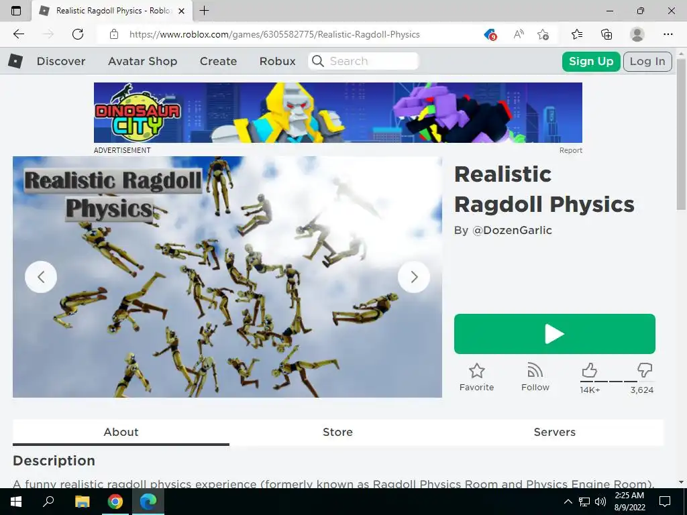This screenshot has width=687, height=515.
Task: Open a new tab with the plus button
Action: pyautogui.click(x=204, y=11)
